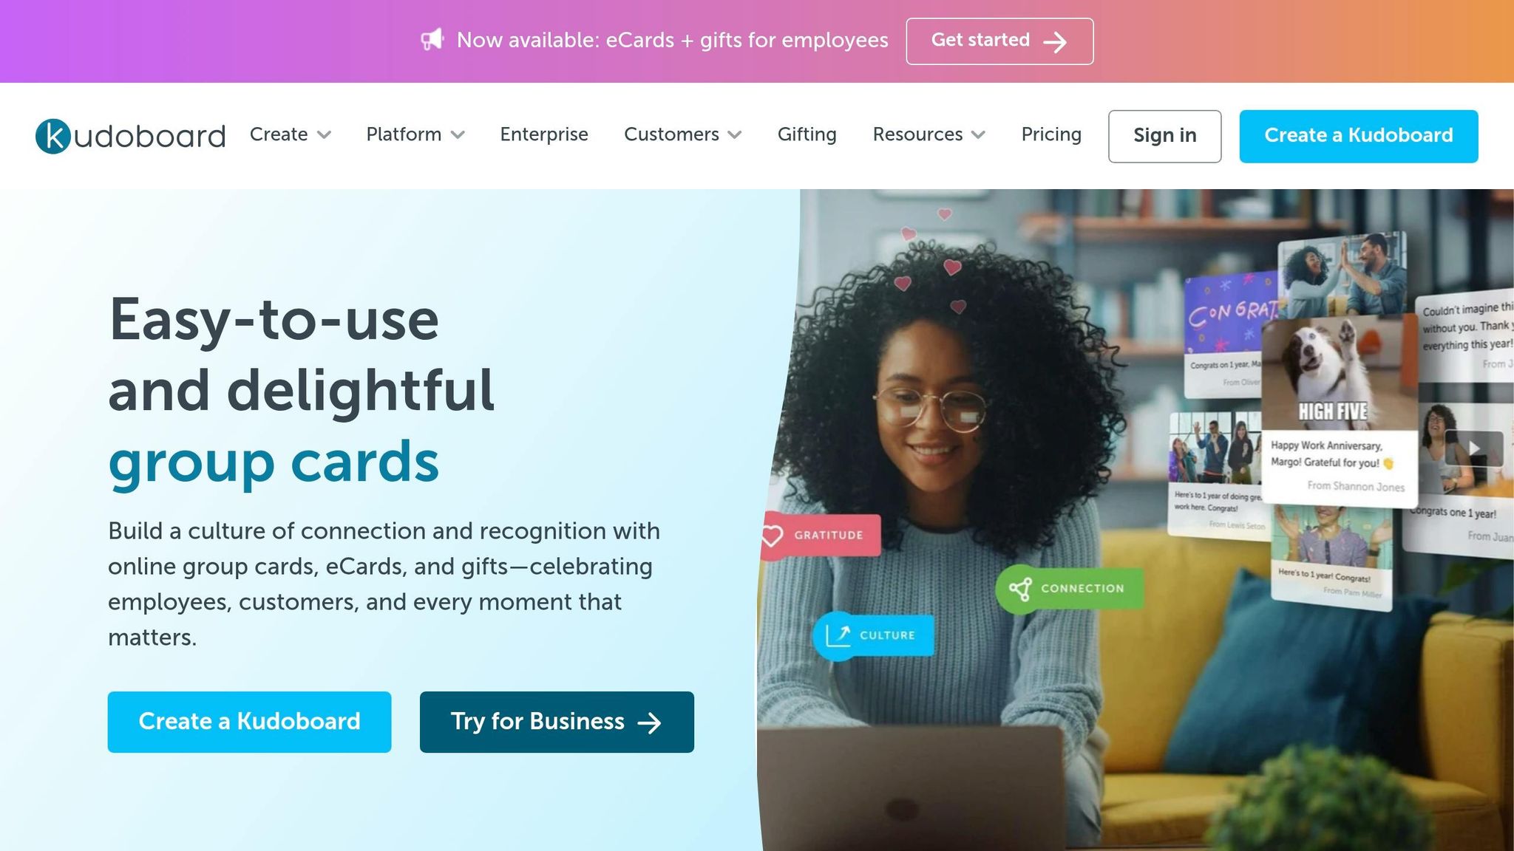Click the Kudoboard K logo icon
This screenshot has width=1514, height=851.
click(x=53, y=136)
